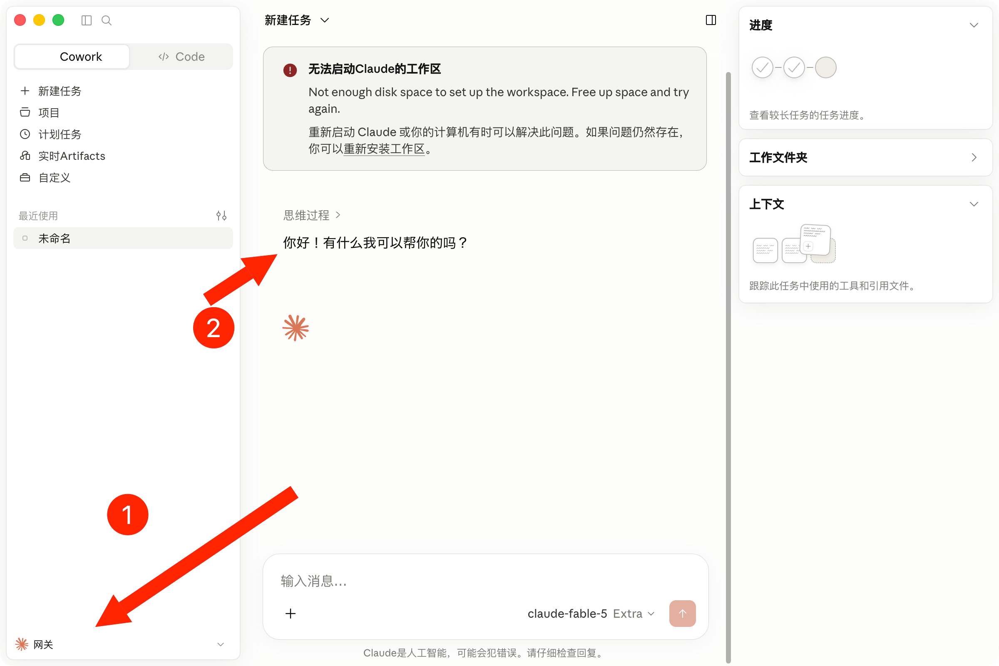
Task: Click the 跟踪此任务中使用的工具和引用文件 description
Action: (x=832, y=286)
